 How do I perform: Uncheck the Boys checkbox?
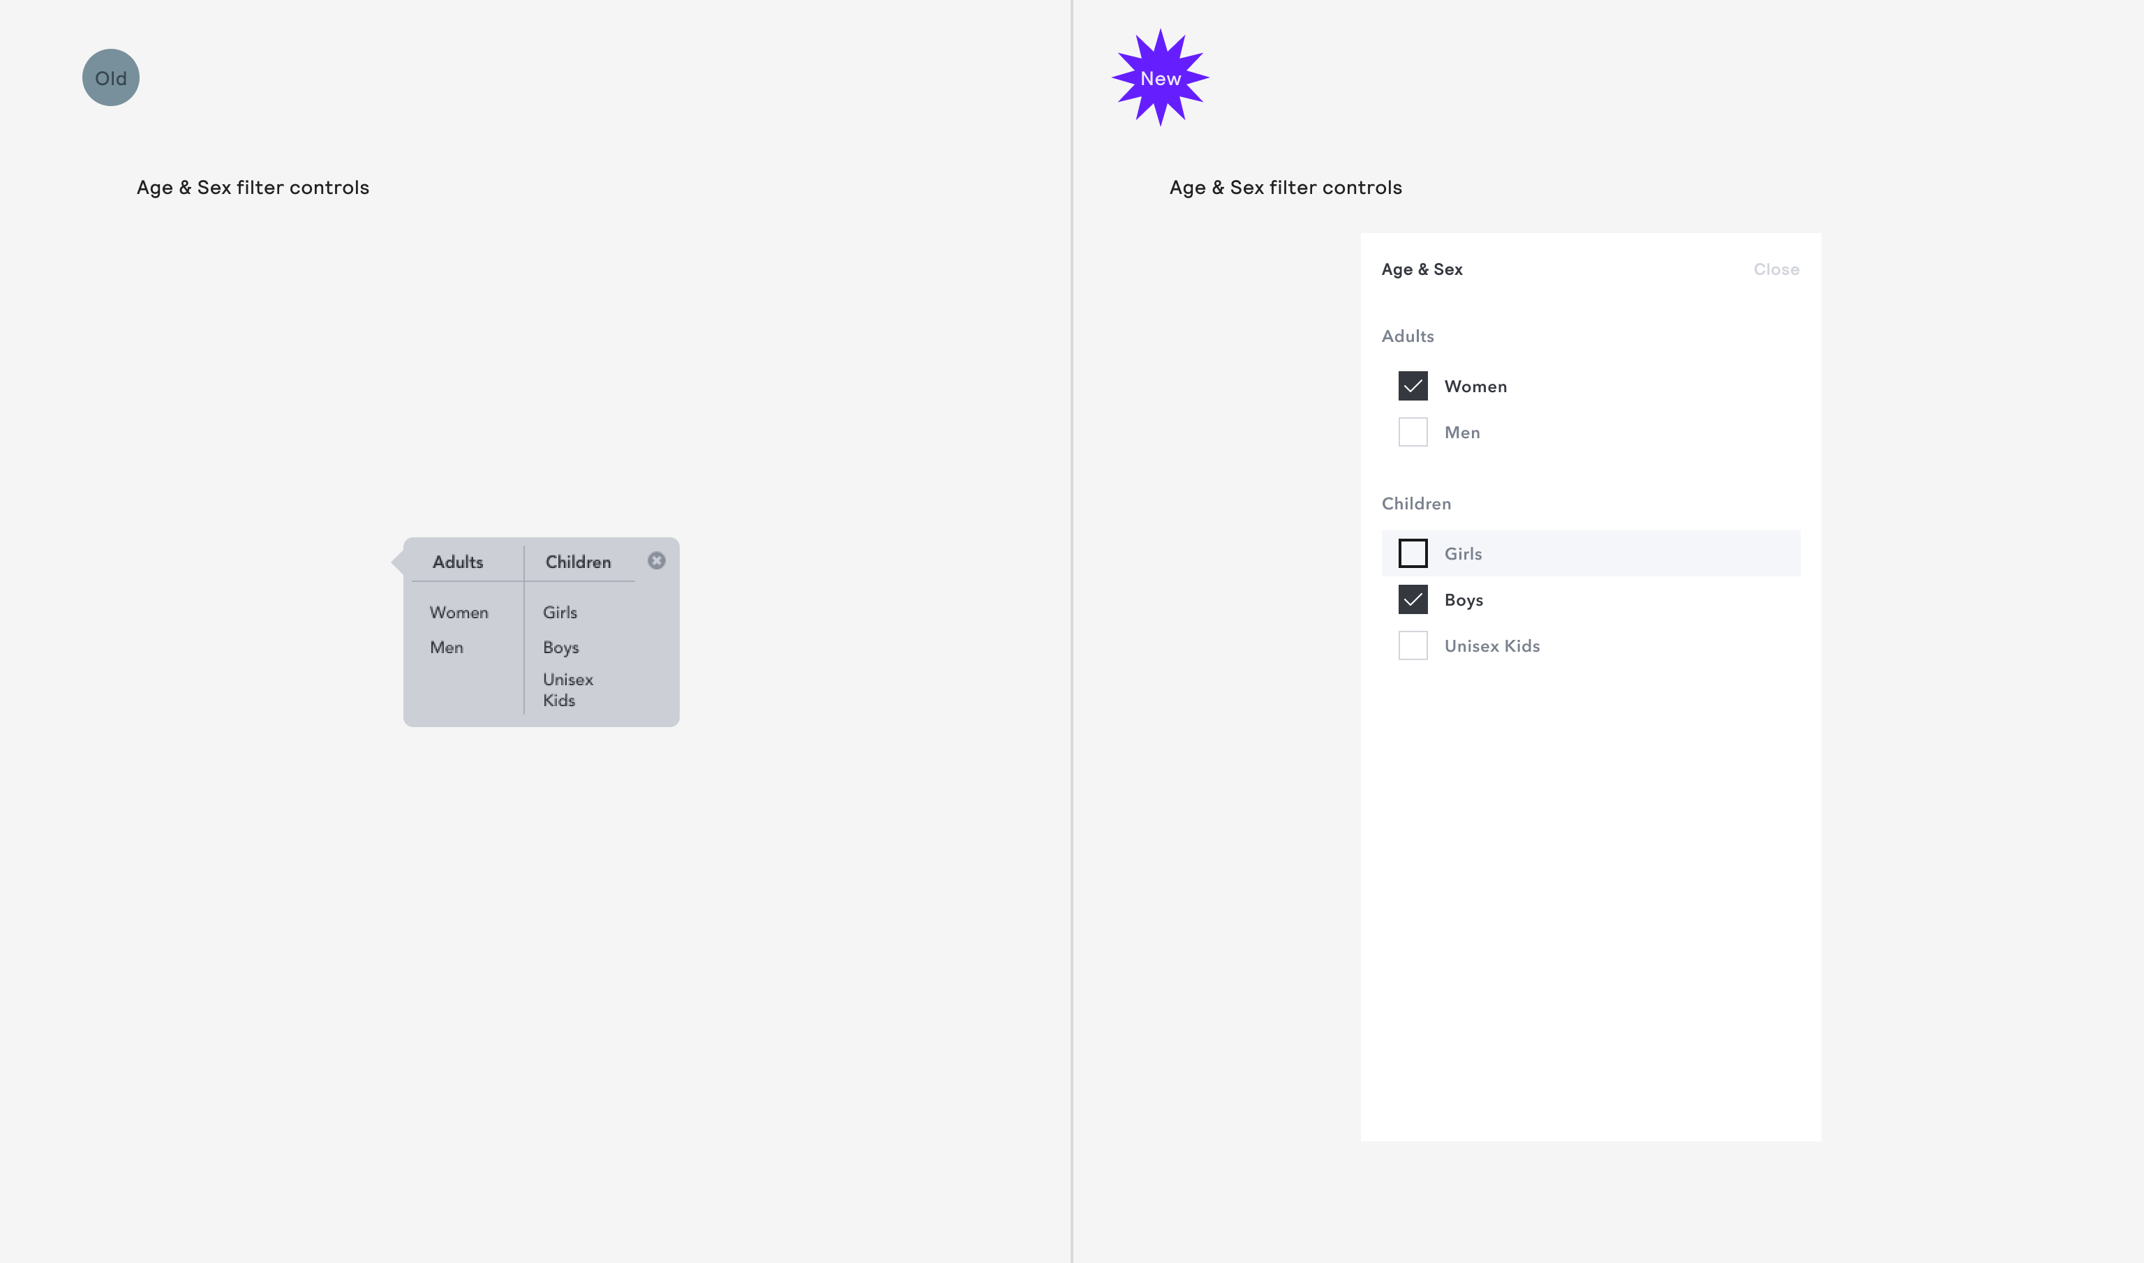(1412, 599)
